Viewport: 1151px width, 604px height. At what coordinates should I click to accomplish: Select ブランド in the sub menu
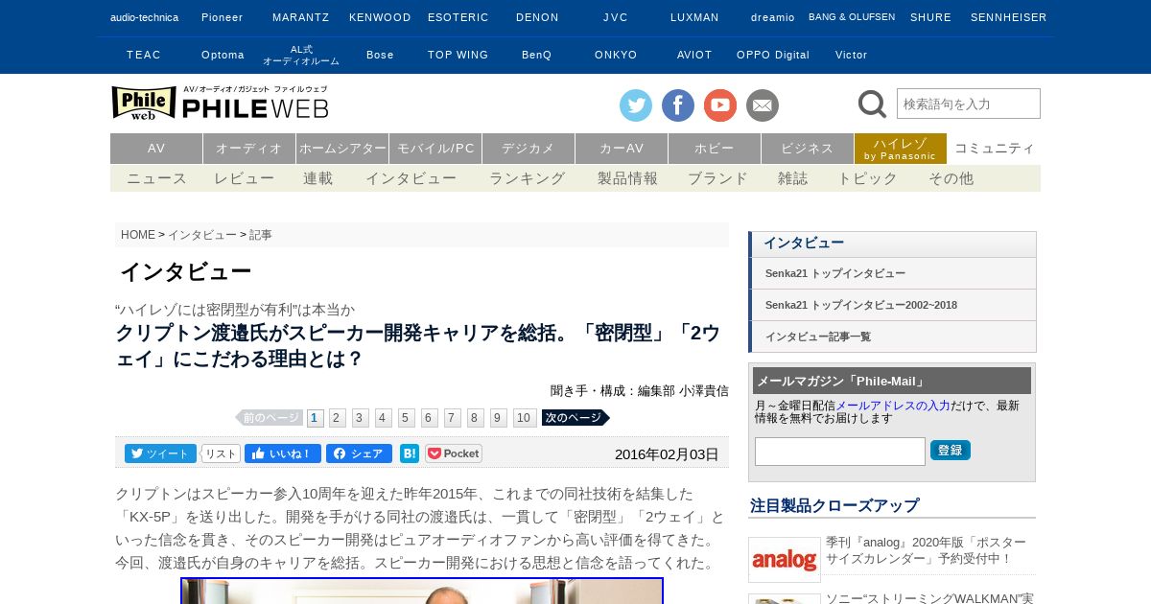tap(717, 178)
